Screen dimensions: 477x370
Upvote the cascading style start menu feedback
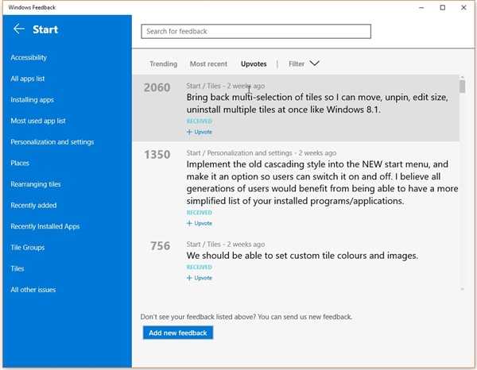click(x=200, y=223)
